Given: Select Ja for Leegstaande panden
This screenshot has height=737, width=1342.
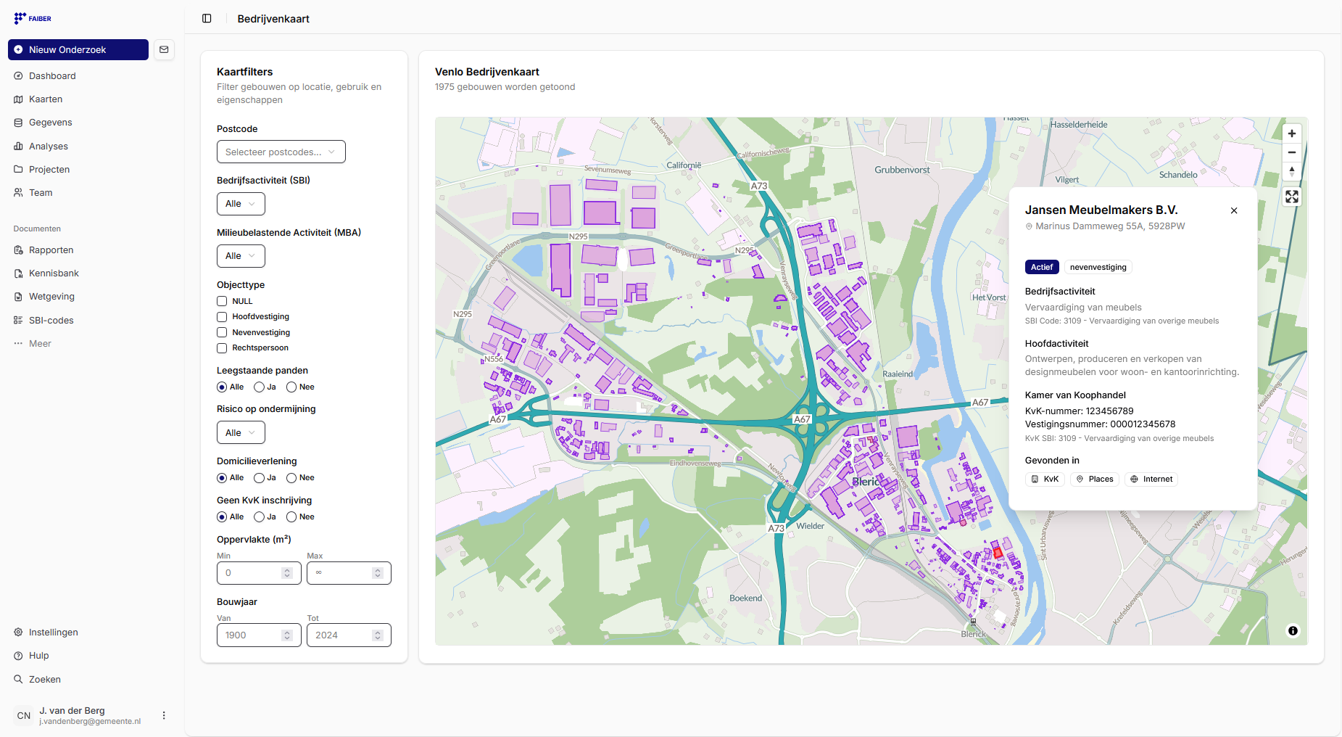Looking at the screenshot, I should [260, 387].
